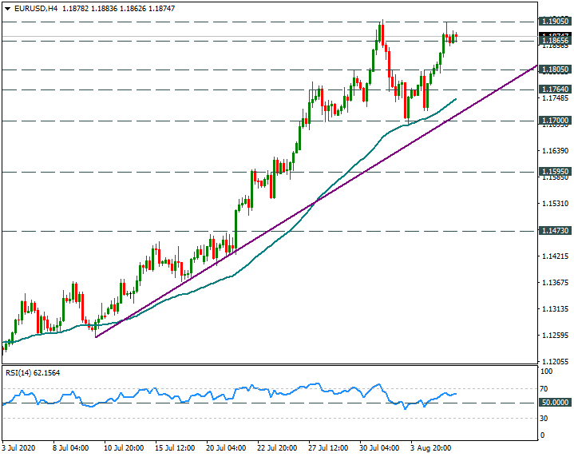Click the 1.14730 level price label
The image size is (574, 457).
tap(554, 231)
